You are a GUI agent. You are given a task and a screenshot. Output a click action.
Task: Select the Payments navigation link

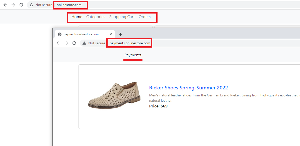(x=133, y=55)
